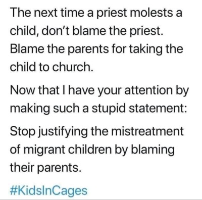This screenshot has height=200, width=202.
Task: Click the line "child, don't blame the priest."
Action: click(87, 31)
